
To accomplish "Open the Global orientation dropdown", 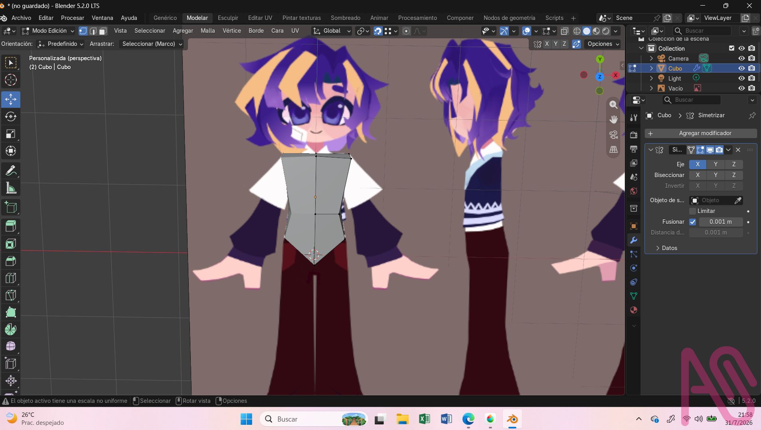I will 332,31.
